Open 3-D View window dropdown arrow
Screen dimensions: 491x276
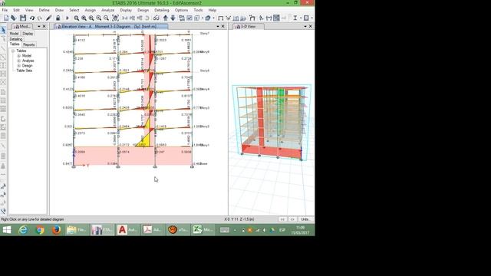[x=305, y=27]
